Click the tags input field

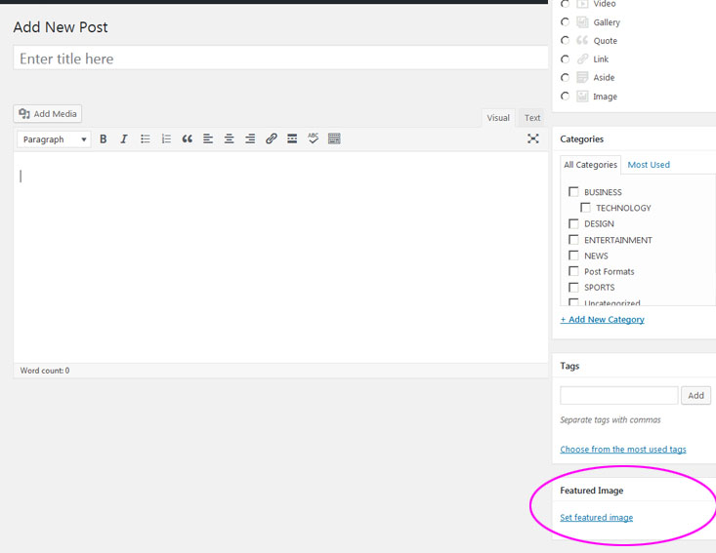(x=618, y=395)
